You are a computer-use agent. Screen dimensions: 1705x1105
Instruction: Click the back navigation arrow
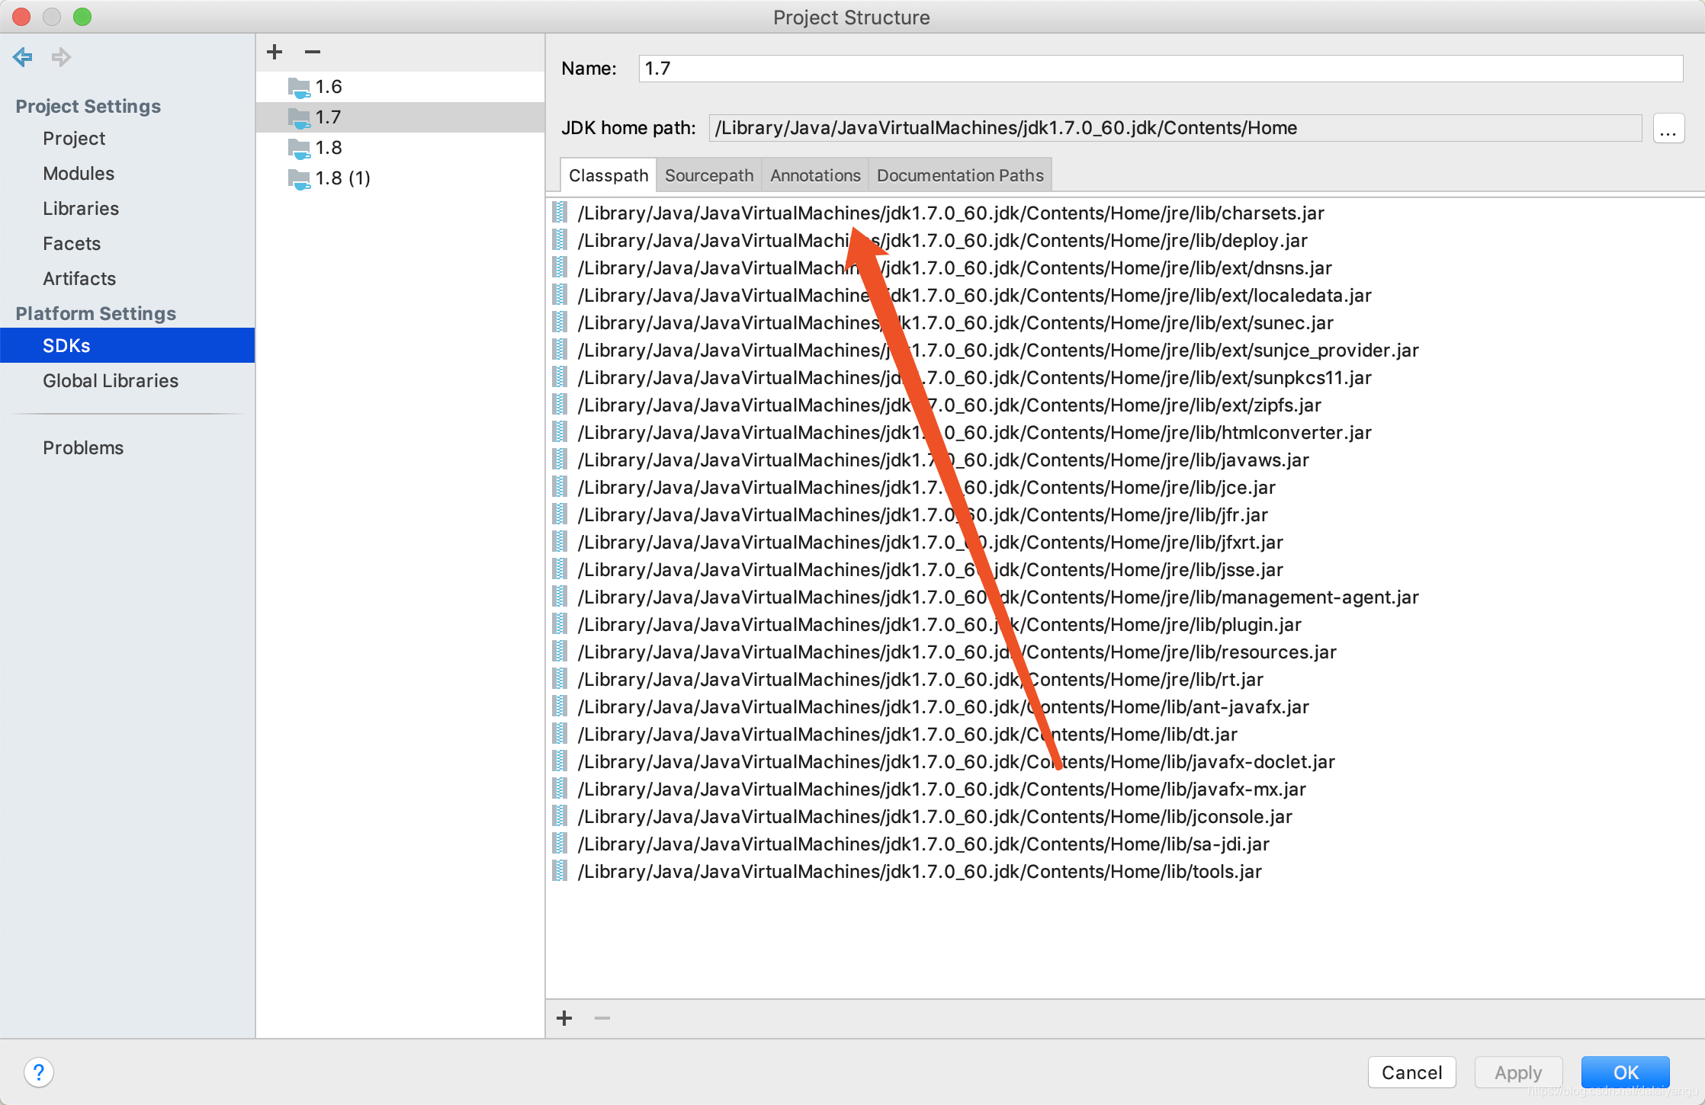[23, 57]
